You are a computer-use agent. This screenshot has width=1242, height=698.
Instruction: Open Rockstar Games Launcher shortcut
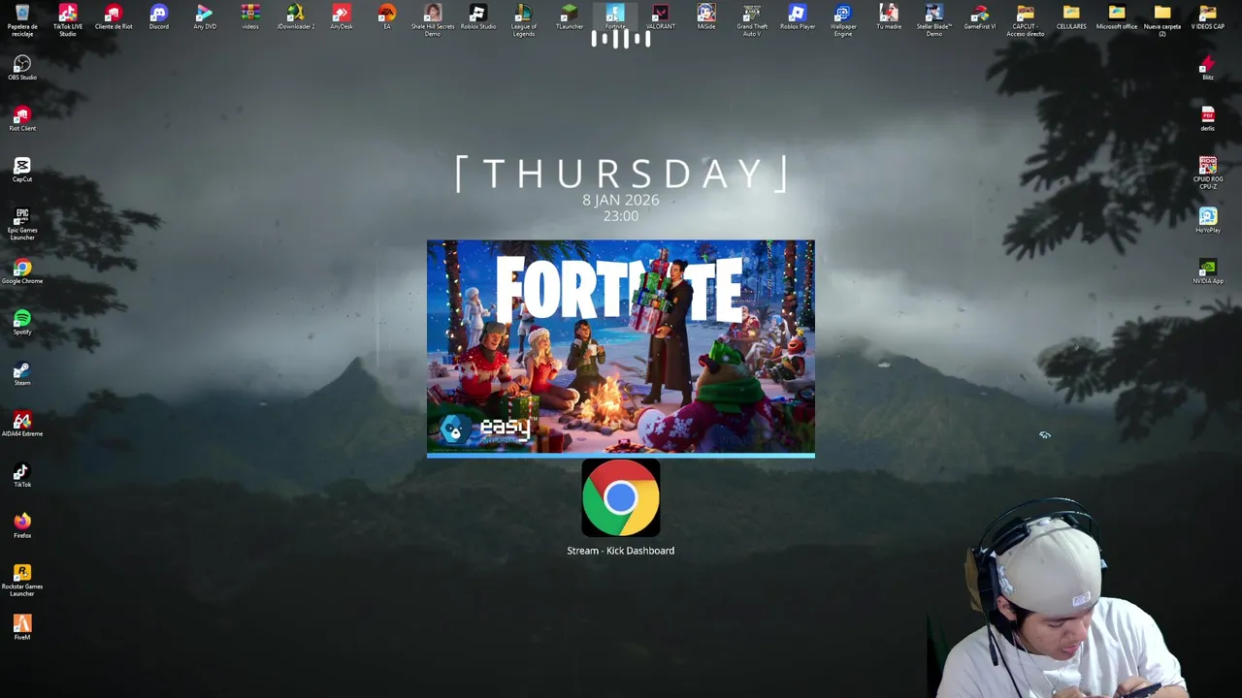22,580
